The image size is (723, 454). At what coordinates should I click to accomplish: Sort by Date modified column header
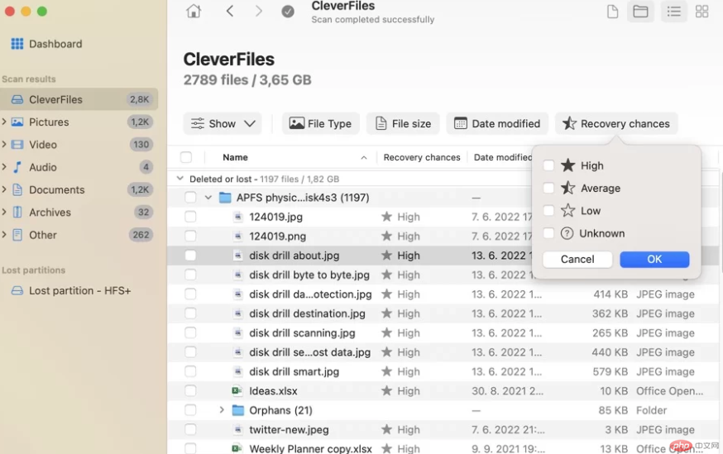503,157
